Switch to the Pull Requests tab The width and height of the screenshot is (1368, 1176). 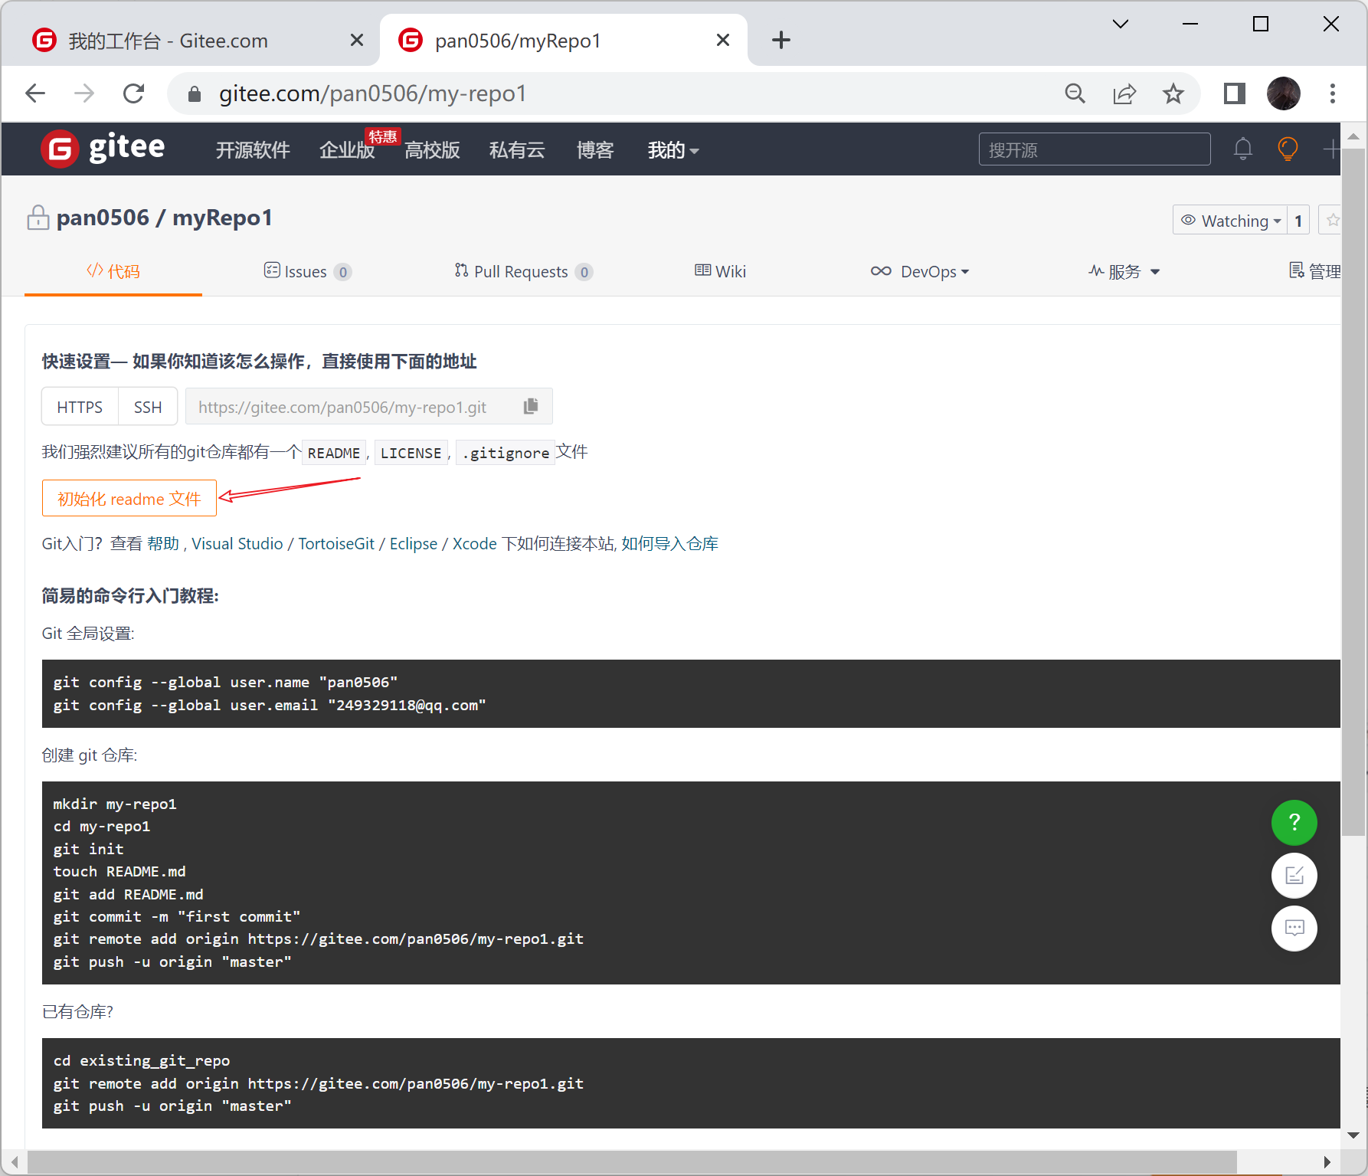click(522, 272)
